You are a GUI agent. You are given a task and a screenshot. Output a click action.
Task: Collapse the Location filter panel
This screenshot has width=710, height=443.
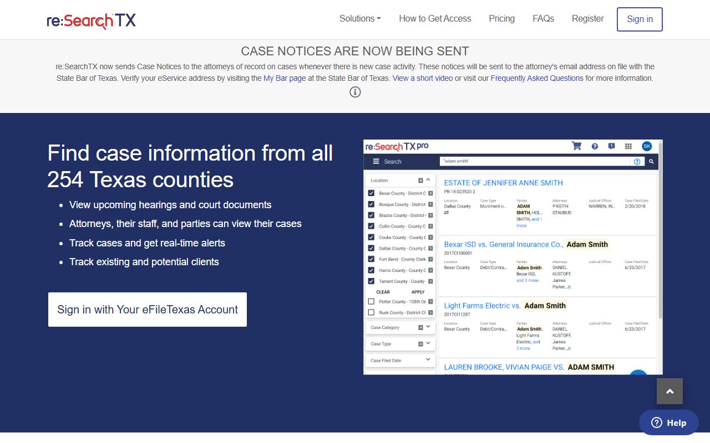[x=428, y=180]
